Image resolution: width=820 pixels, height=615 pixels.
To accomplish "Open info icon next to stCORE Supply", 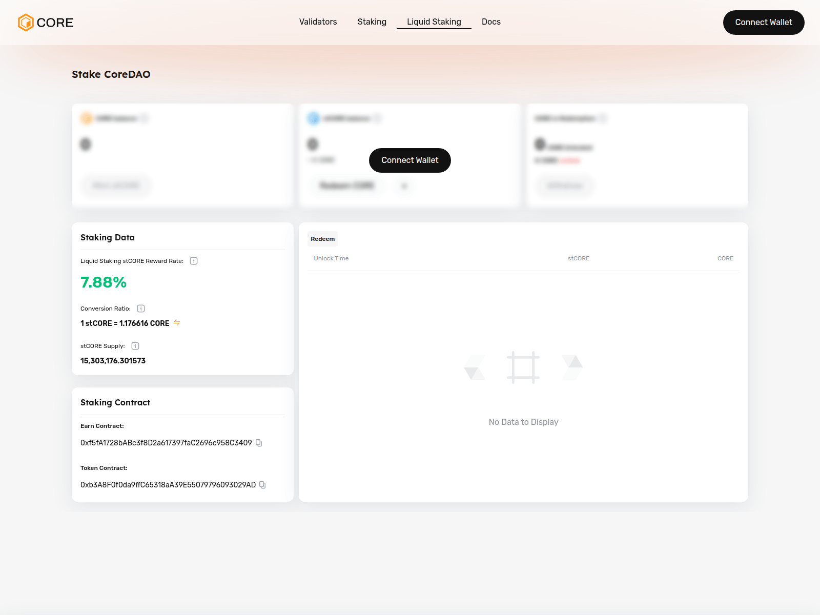I will pos(135,346).
